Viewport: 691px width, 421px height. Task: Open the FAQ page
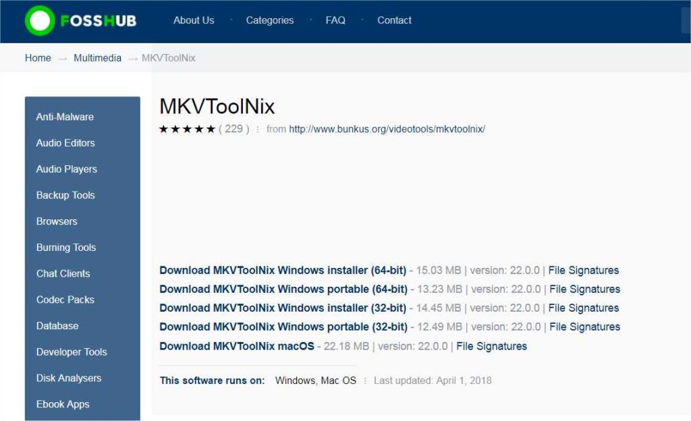pos(335,20)
